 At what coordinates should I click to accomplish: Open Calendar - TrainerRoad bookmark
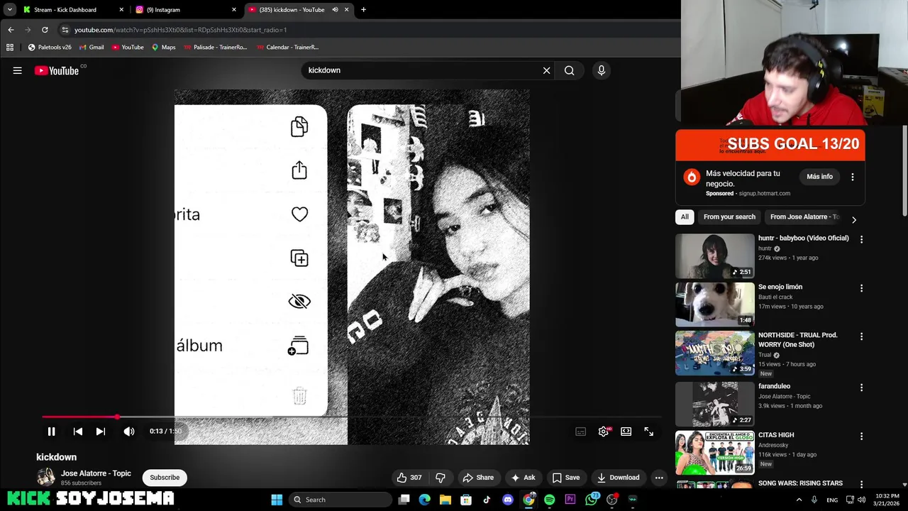pos(287,48)
